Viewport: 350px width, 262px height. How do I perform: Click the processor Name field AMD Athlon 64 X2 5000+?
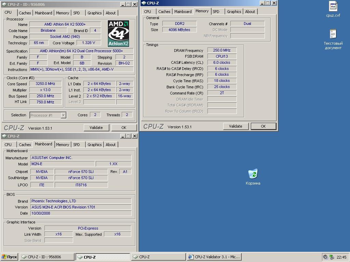coord(65,24)
